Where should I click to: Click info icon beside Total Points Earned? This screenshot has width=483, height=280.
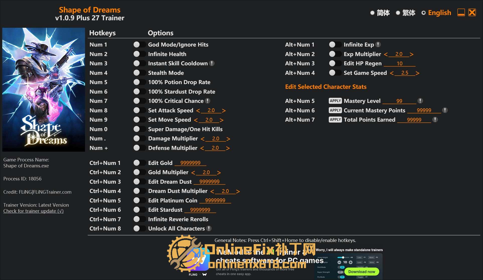pos(435,120)
